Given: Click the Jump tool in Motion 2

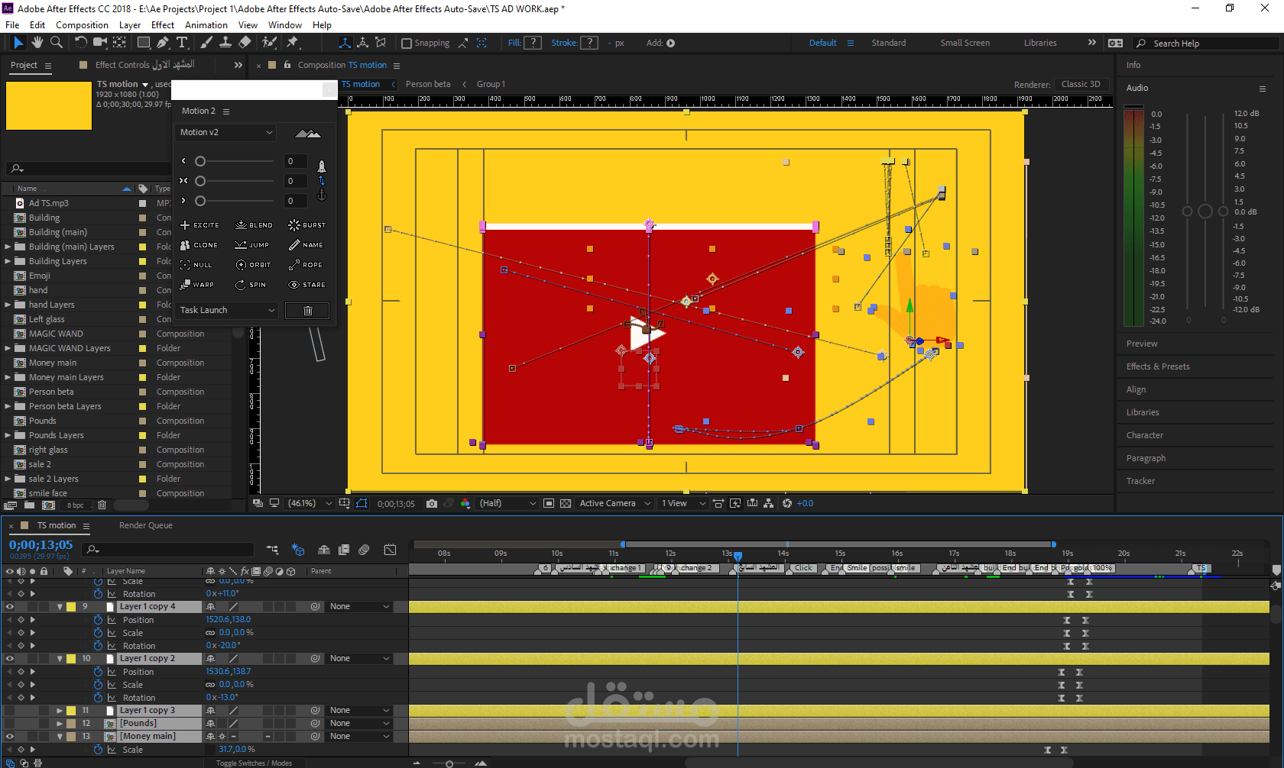Looking at the screenshot, I should (251, 245).
